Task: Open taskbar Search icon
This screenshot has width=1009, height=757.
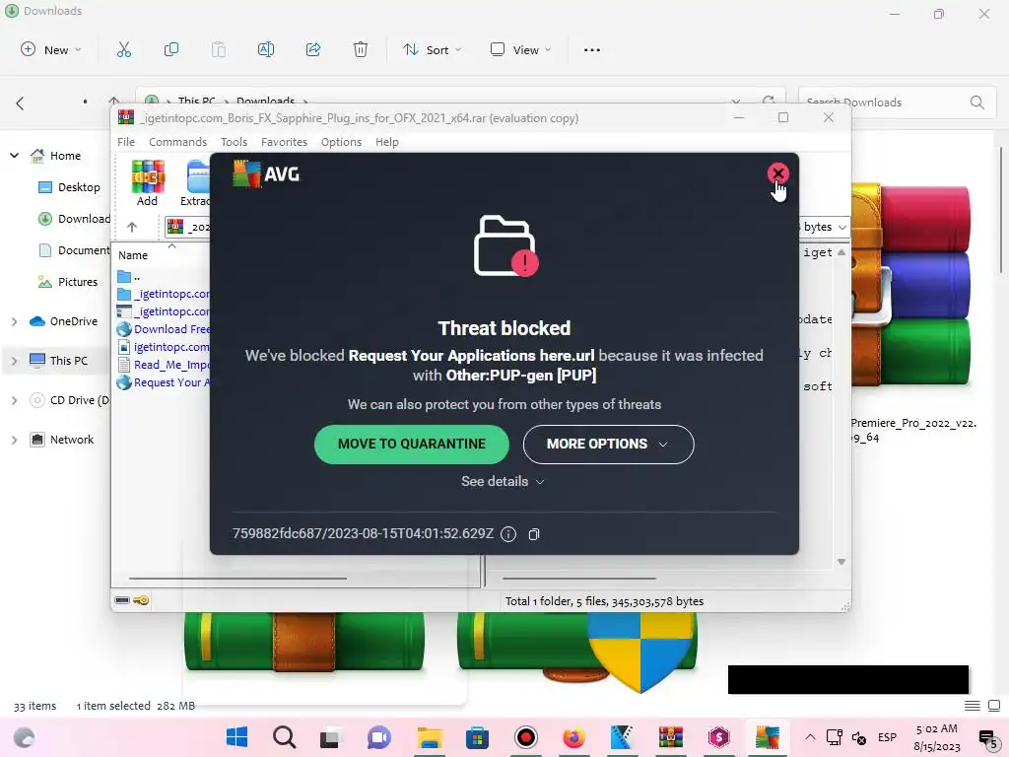Action: [284, 737]
